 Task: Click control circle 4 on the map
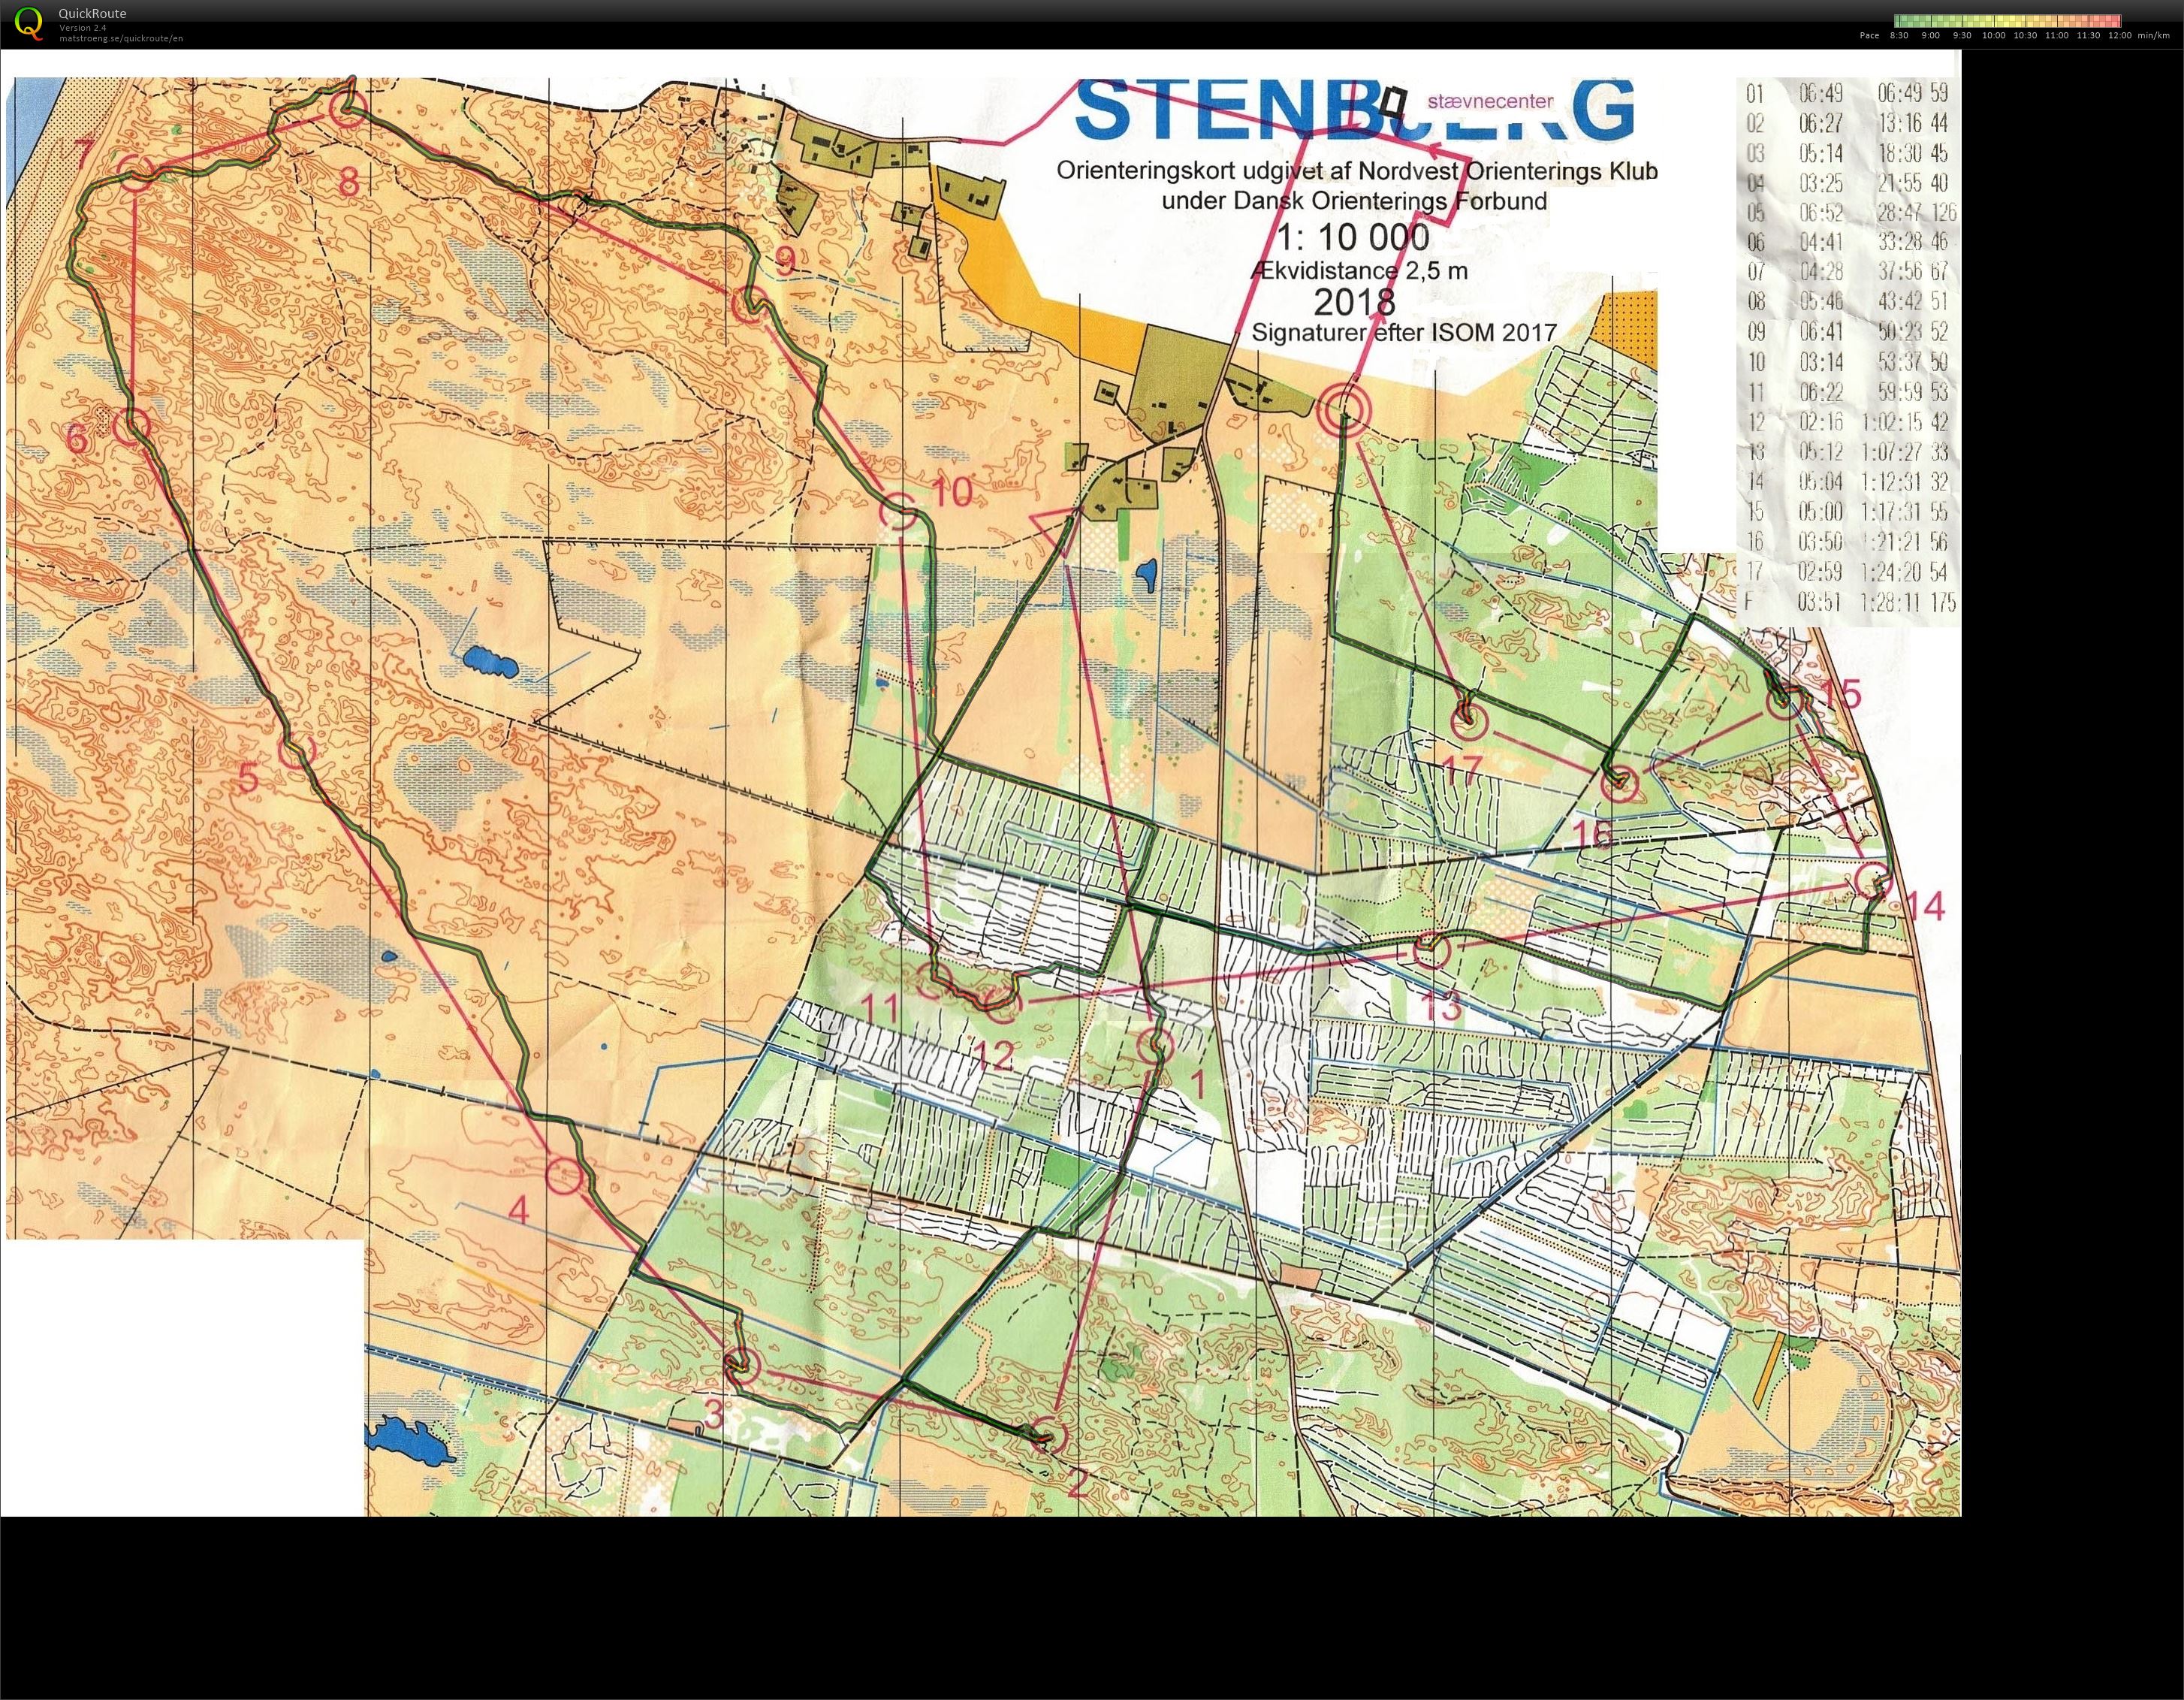[565, 1176]
